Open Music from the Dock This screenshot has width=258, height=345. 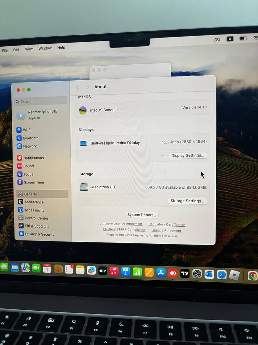pyautogui.click(x=114, y=271)
